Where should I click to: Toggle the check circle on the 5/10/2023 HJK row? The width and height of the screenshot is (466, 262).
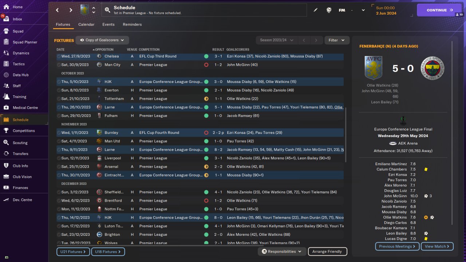coord(59,82)
